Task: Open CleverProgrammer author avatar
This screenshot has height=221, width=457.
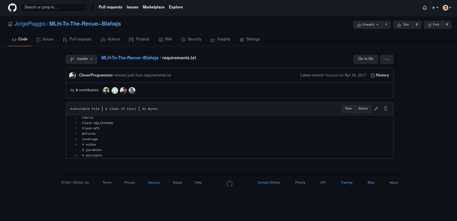Action: tap(73, 75)
